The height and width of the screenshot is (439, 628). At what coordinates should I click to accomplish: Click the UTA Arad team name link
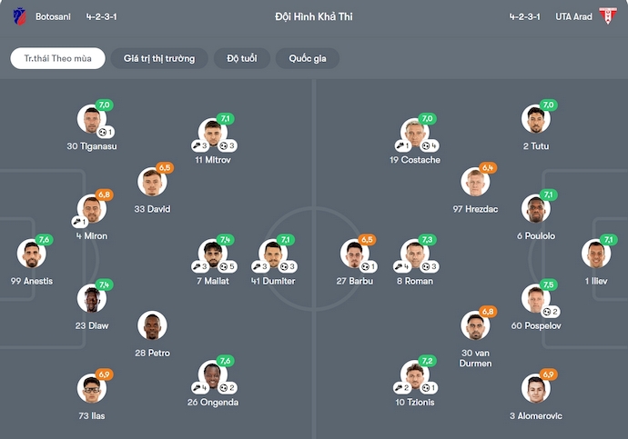click(x=573, y=16)
